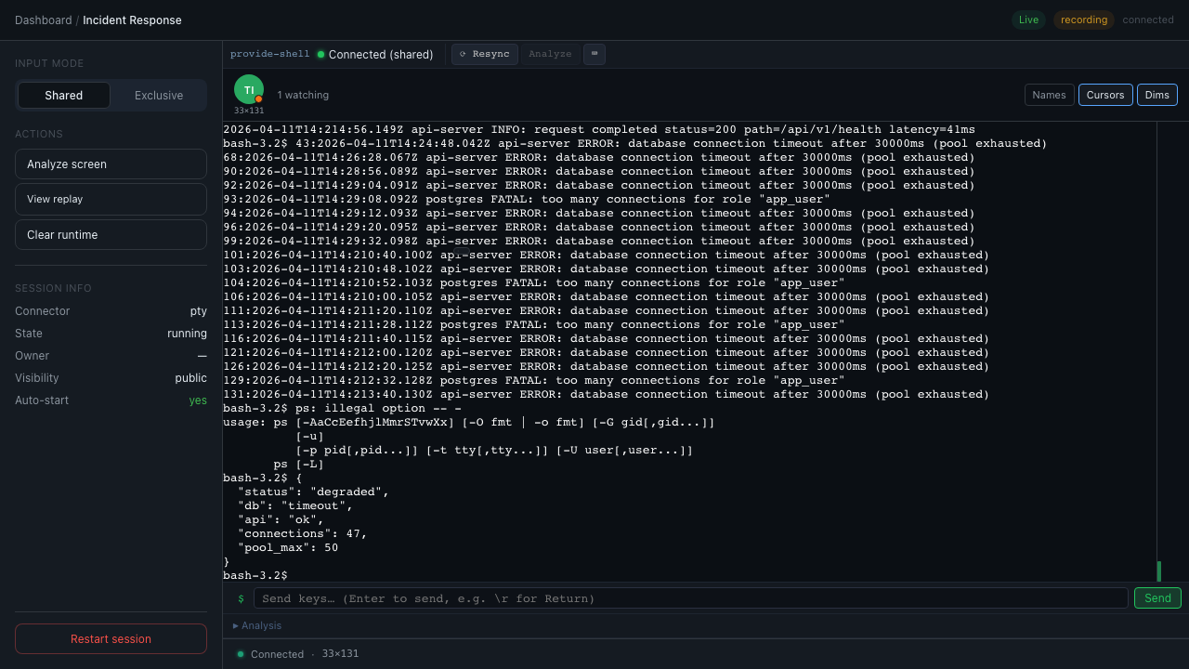The height and width of the screenshot is (669, 1189).
Task: Click the Incident Response breadcrumb
Action: pos(132,20)
